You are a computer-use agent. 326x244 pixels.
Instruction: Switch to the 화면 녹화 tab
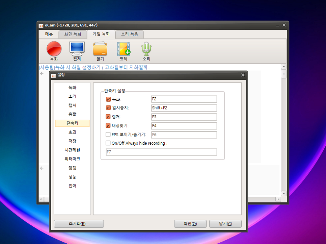pyautogui.click(x=73, y=34)
